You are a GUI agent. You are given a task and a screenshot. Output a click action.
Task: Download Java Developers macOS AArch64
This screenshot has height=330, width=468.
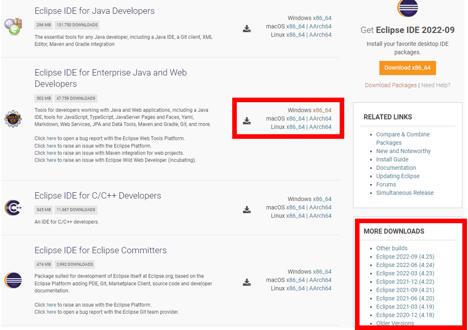click(x=320, y=26)
